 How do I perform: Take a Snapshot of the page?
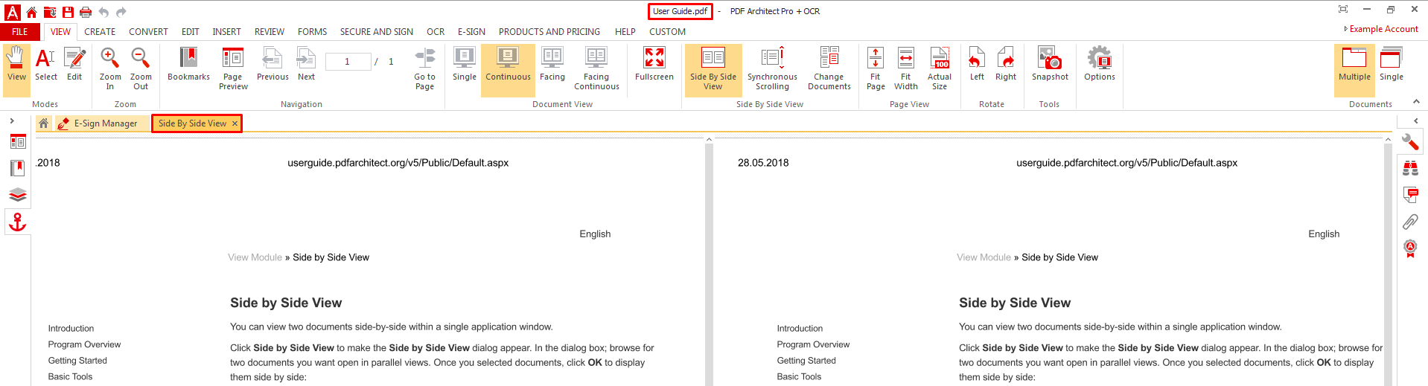tap(1050, 65)
